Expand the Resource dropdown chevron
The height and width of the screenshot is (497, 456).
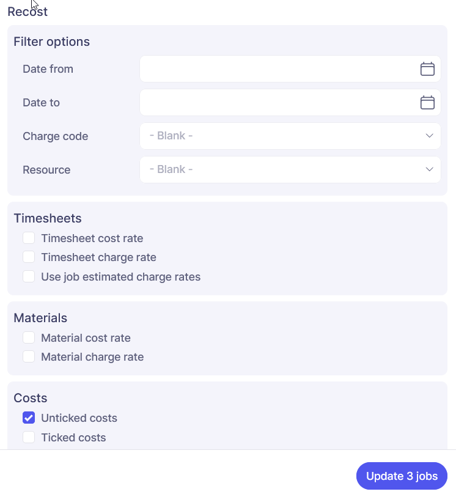coord(429,169)
